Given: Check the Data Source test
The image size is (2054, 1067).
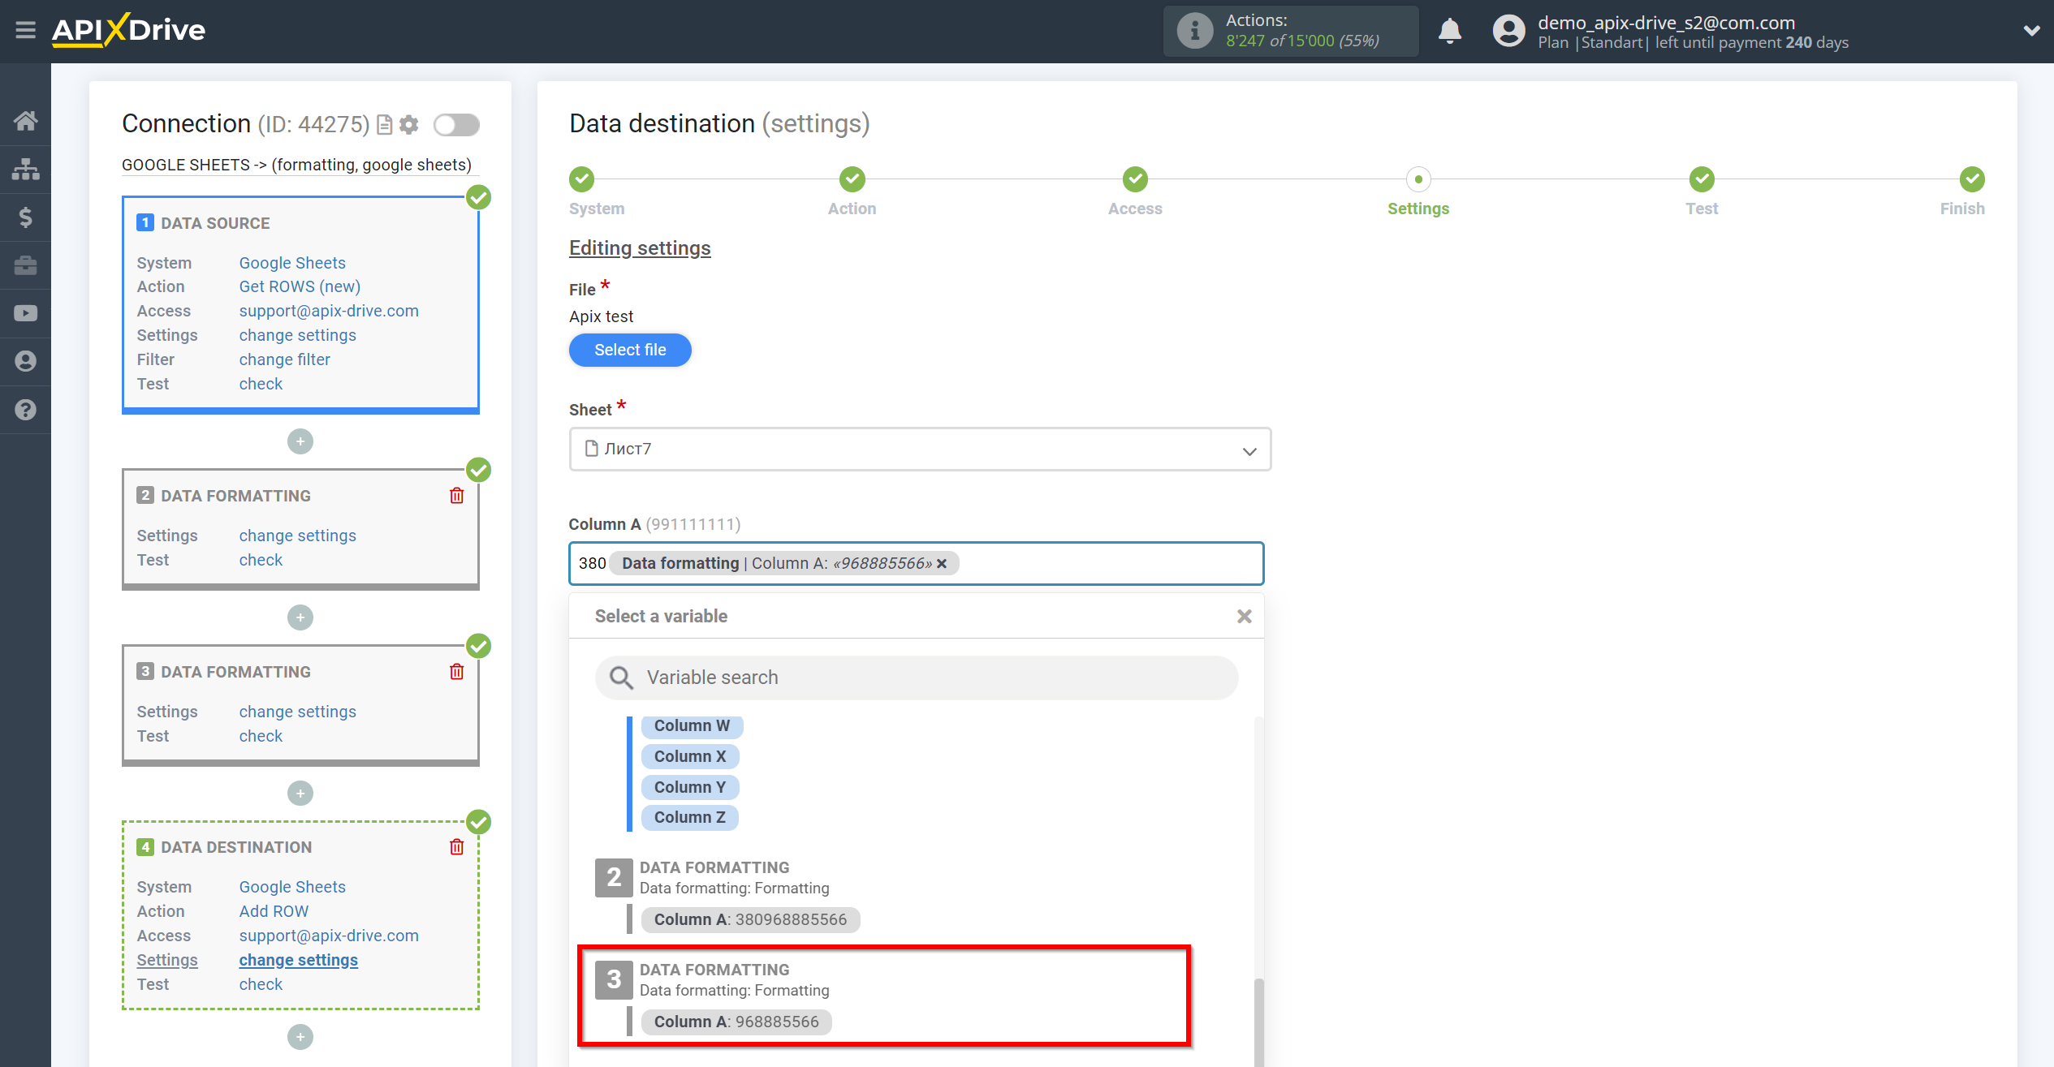Looking at the screenshot, I should 261,384.
